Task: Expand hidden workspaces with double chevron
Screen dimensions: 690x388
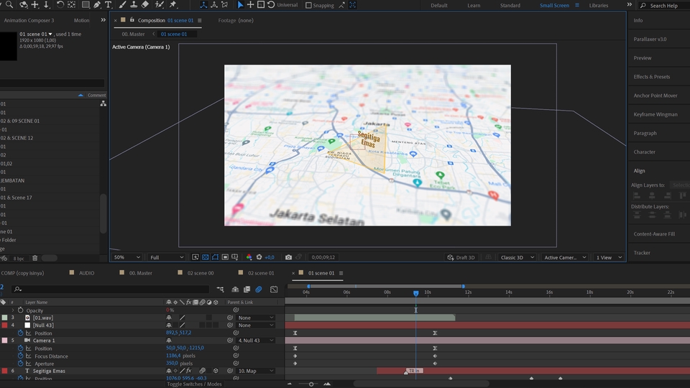Action: pyautogui.click(x=630, y=4)
